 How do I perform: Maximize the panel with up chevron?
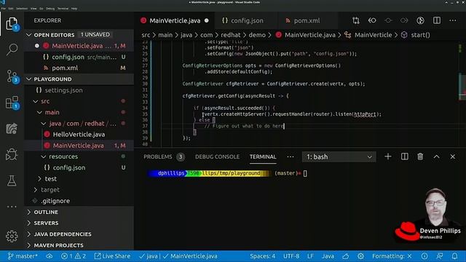click(x=436, y=156)
